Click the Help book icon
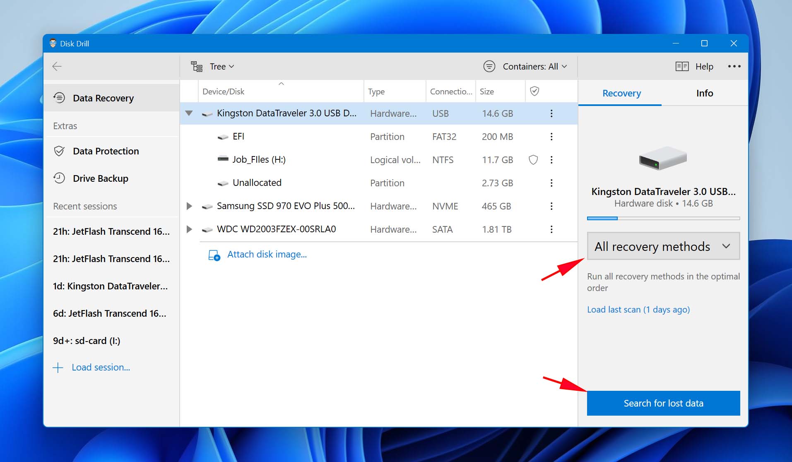The image size is (792, 462). click(x=681, y=66)
